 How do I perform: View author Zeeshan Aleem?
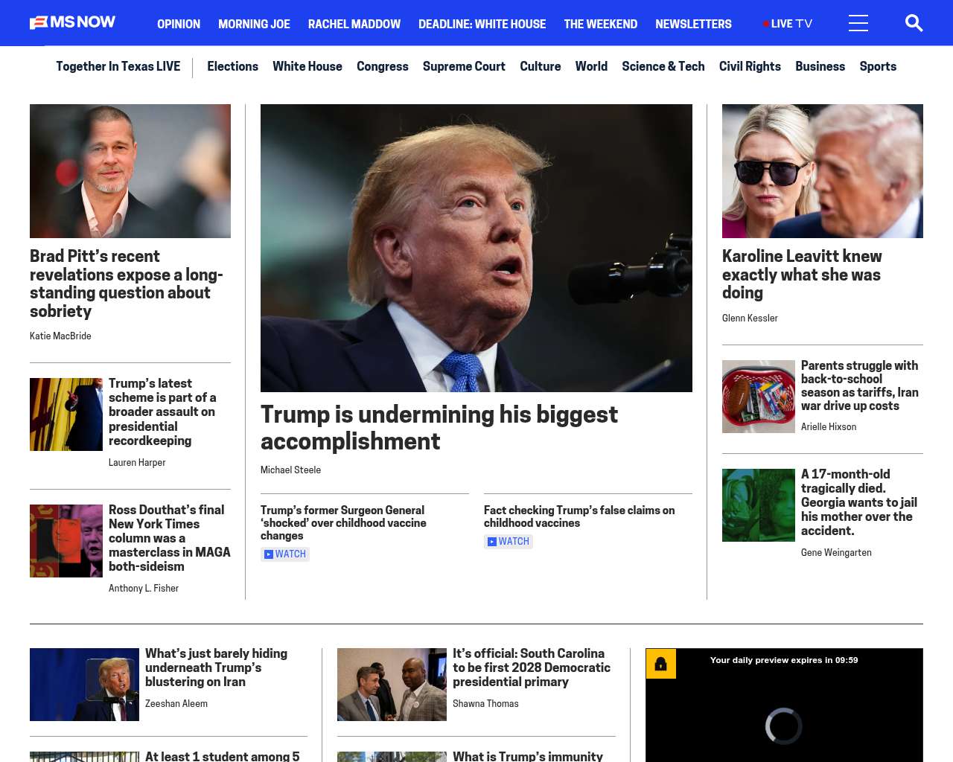176,704
